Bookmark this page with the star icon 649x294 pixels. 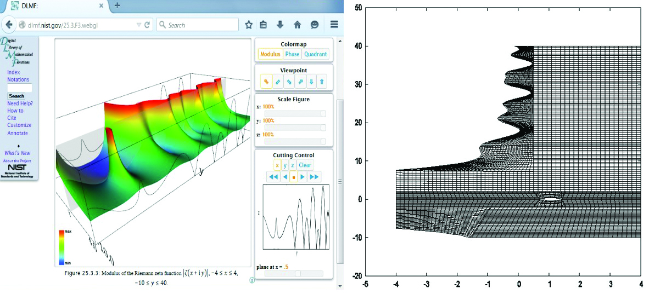[x=249, y=25]
